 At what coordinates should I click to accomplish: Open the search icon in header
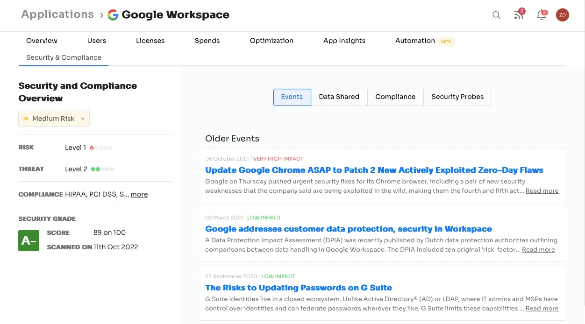pyautogui.click(x=496, y=15)
